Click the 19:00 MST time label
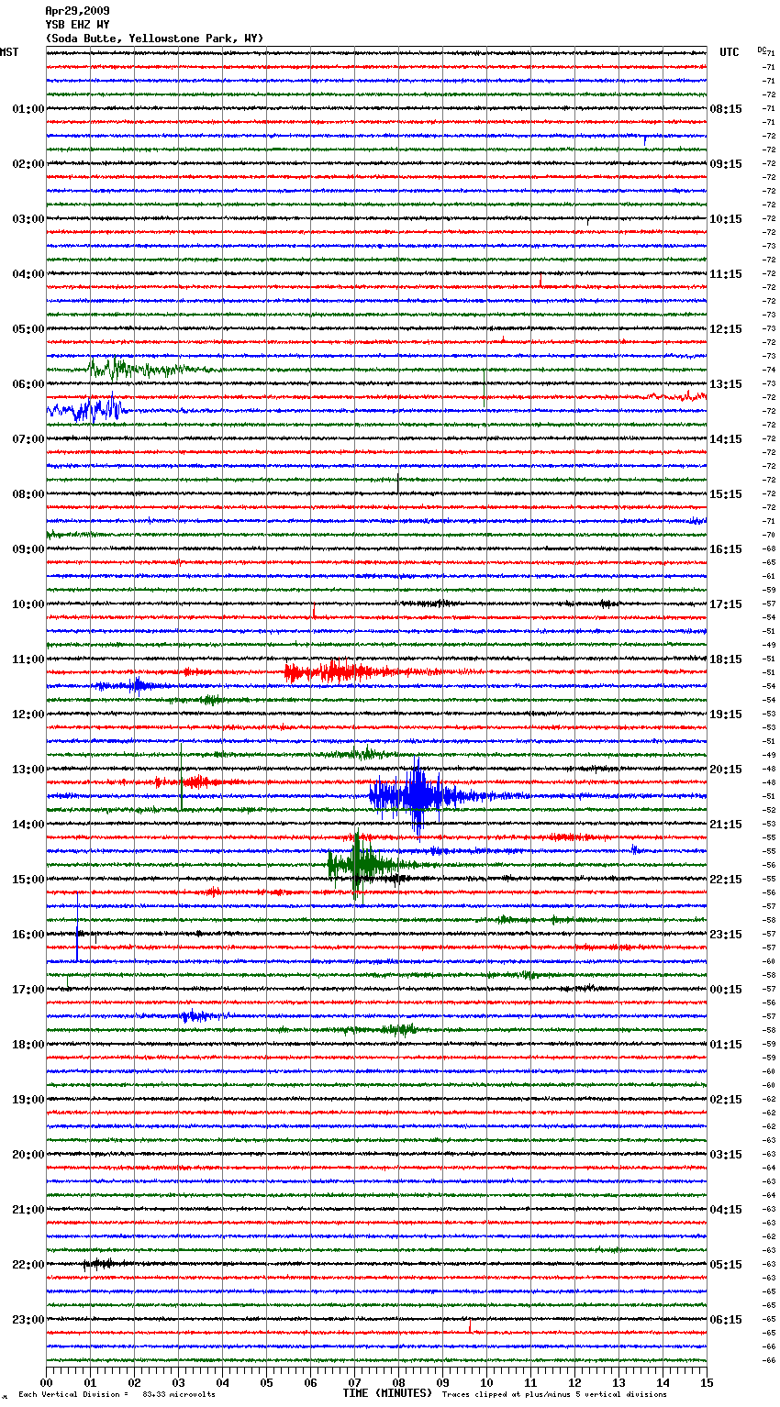This screenshot has width=780, height=1407. (28, 1100)
